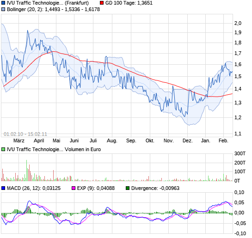
Task: Click the Feb. month label on axis
Action: click(223, 141)
